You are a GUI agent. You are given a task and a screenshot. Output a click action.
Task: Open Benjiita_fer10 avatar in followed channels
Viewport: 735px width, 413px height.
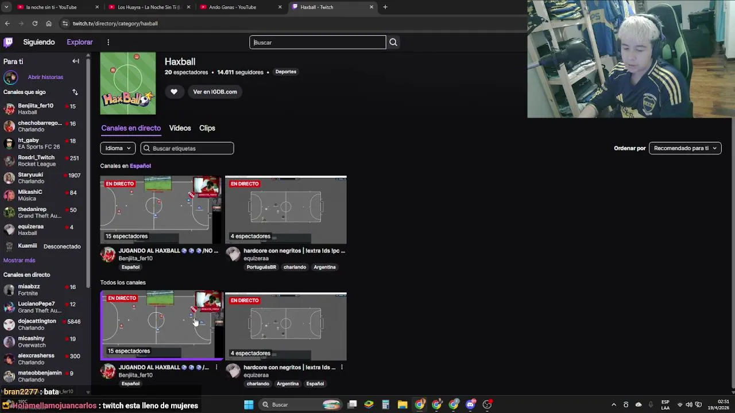(x=9, y=109)
